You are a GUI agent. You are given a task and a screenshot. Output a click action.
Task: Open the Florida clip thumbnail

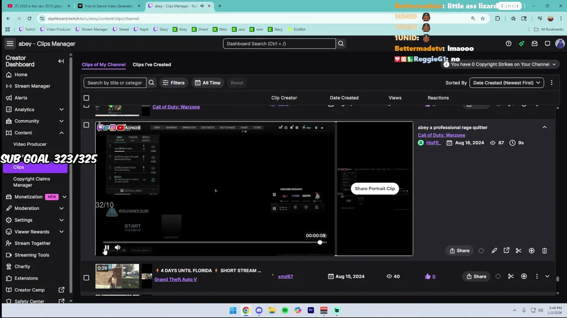[117, 276]
